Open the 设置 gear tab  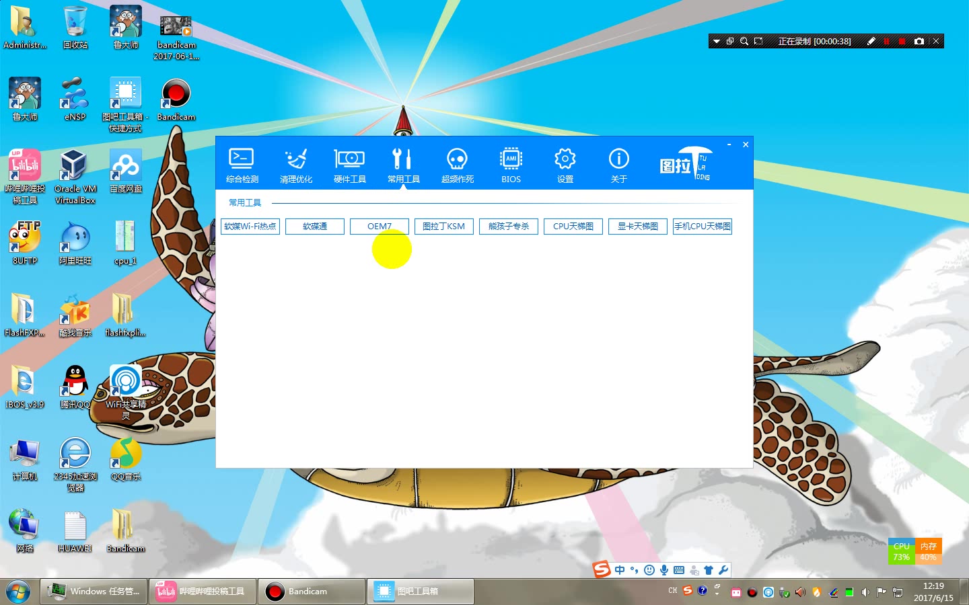tap(565, 165)
